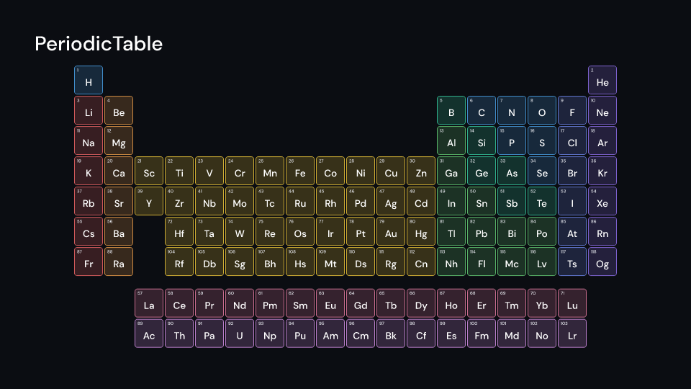Open the Nihonium (Nh) tile

pyautogui.click(x=451, y=261)
